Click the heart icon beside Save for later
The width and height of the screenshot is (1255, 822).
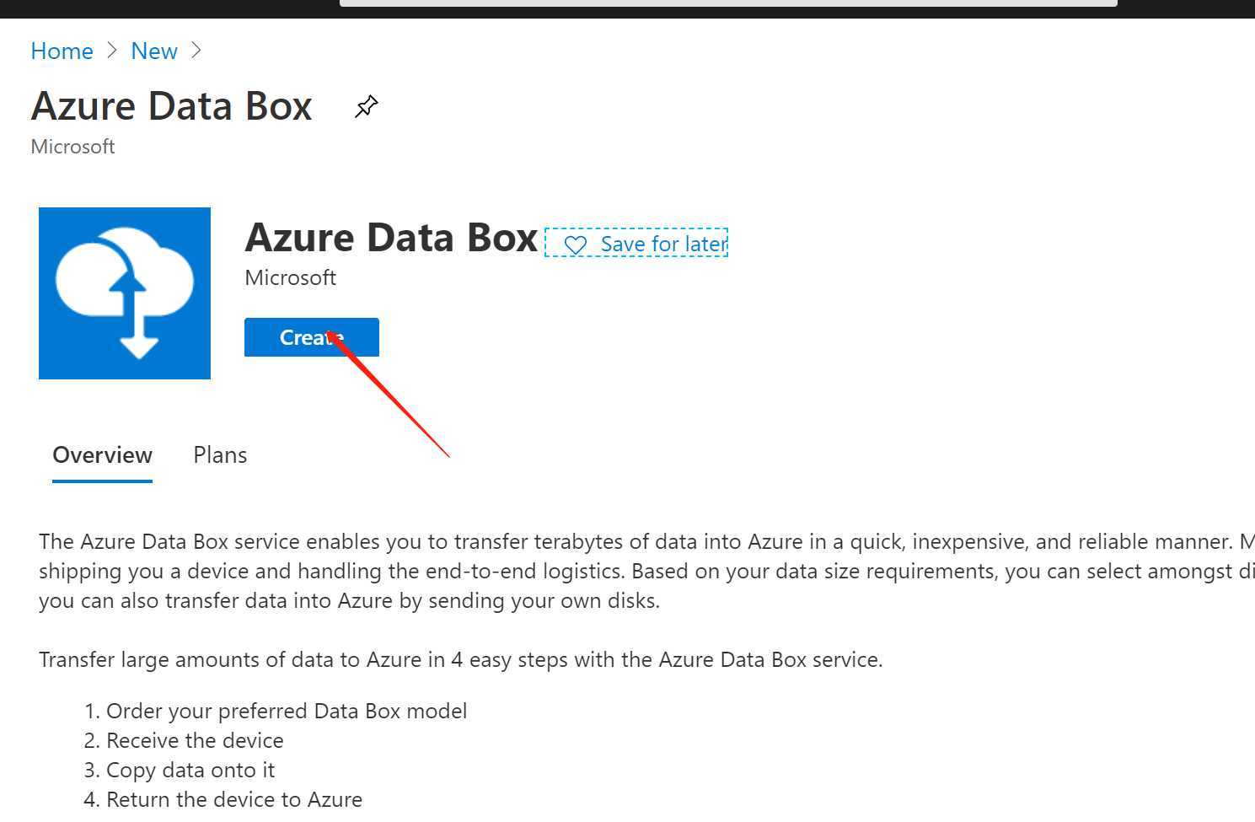point(575,245)
